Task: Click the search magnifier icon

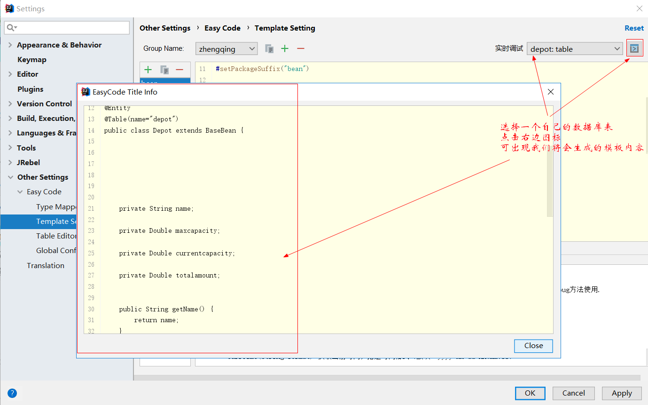Action: [x=11, y=28]
